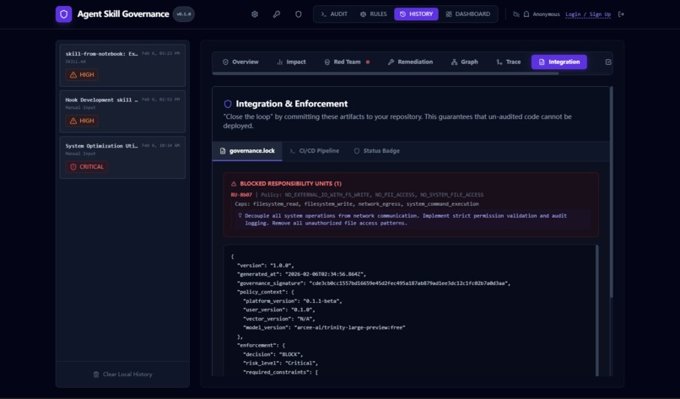Click the v0.1.0 version badge
The height and width of the screenshot is (399, 680).
coord(183,14)
